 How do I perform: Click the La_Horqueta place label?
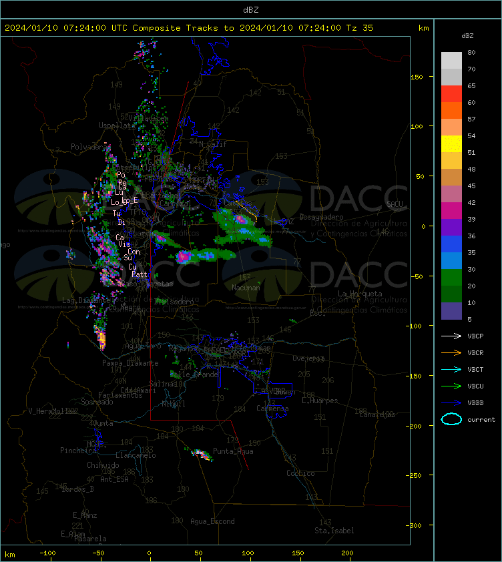[360, 294]
